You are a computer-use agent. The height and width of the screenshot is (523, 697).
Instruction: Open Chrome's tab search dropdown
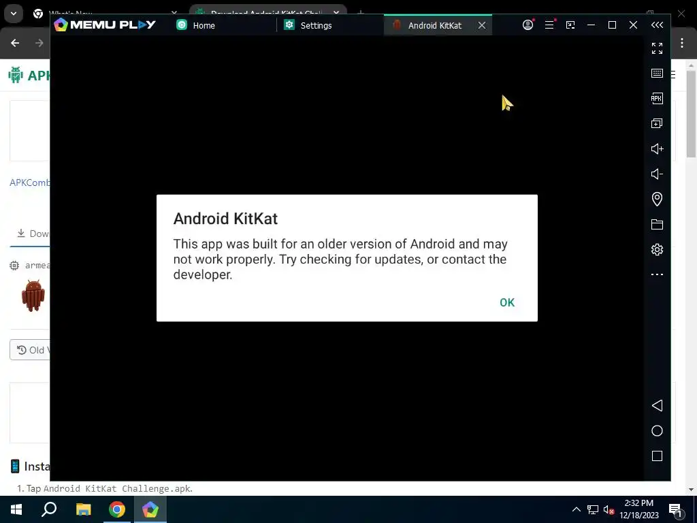[x=14, y=14]
